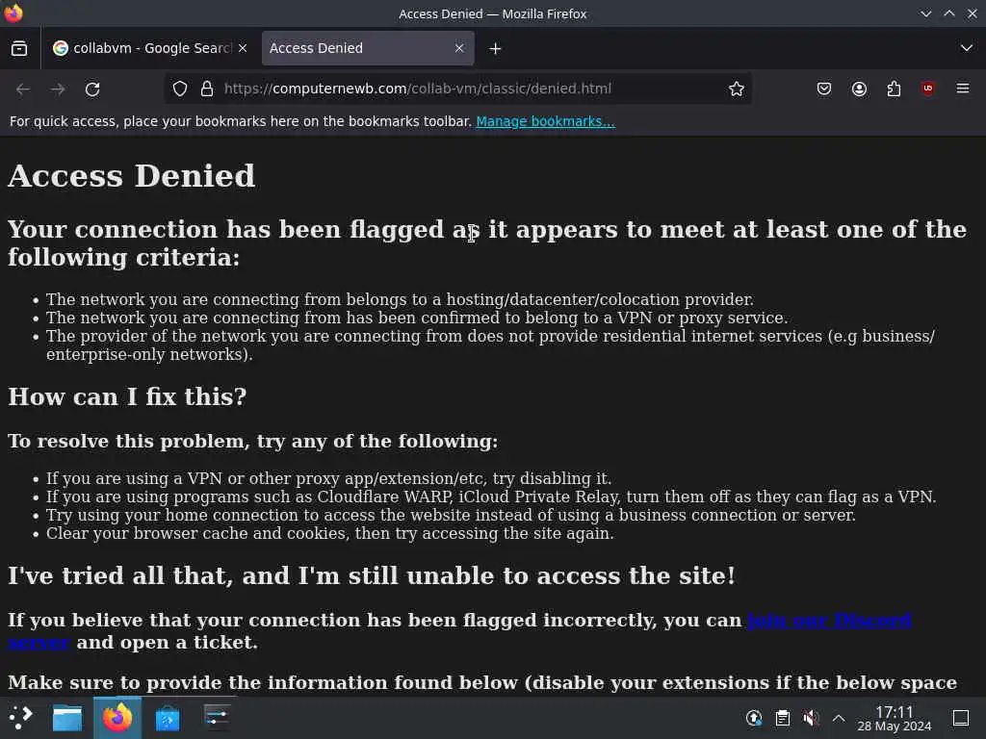View site security padlock info

point(207,89)
